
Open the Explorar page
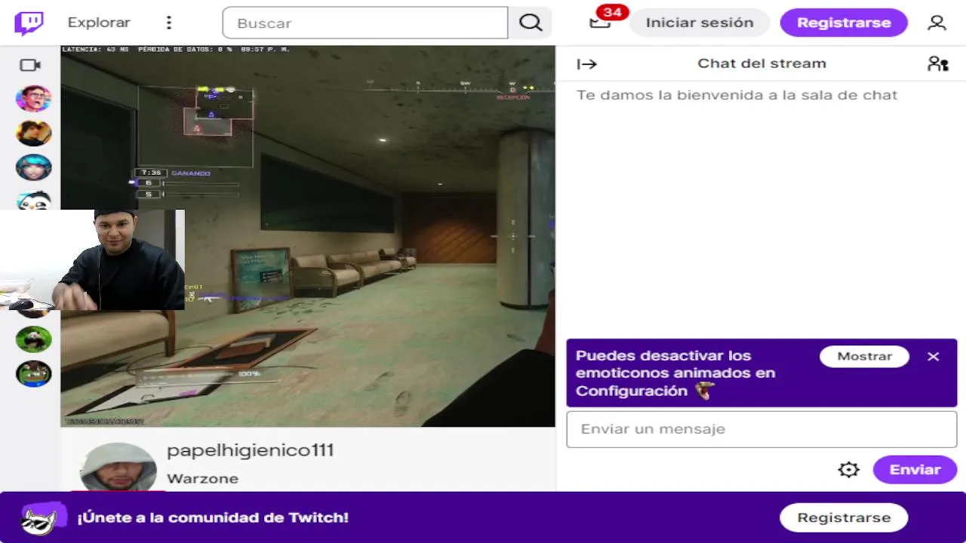99,23
